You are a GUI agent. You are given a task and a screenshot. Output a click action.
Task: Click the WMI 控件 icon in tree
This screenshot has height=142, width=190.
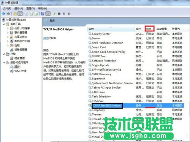pyautogui.click(x=12, y=71)
